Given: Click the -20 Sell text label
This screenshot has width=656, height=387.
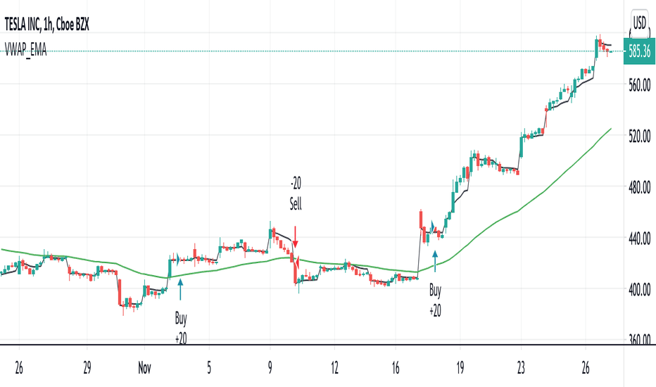Looking at the screenshot, I should coord(296,193).
